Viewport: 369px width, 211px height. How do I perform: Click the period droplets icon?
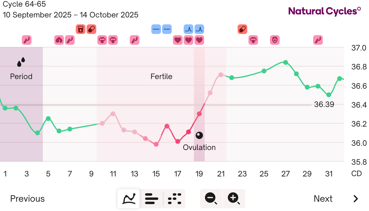coord(21,62)
